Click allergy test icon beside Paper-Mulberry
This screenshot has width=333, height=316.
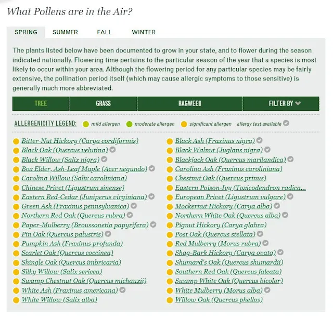coord(153,225)
